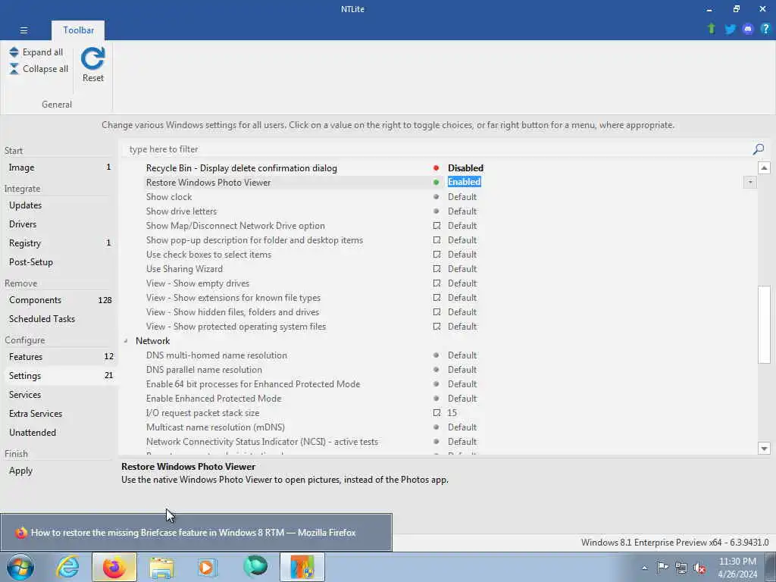Open the Features page
The image size is (776, 582).
point(59,357)
